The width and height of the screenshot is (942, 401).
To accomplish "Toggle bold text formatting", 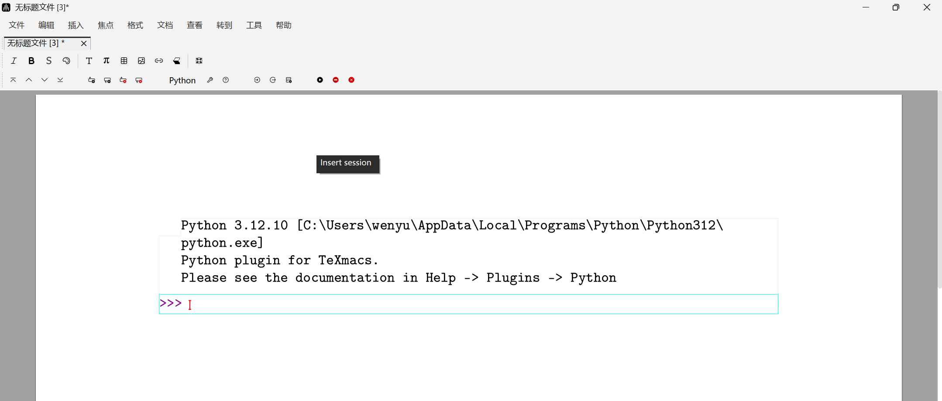I will (31, 61).
